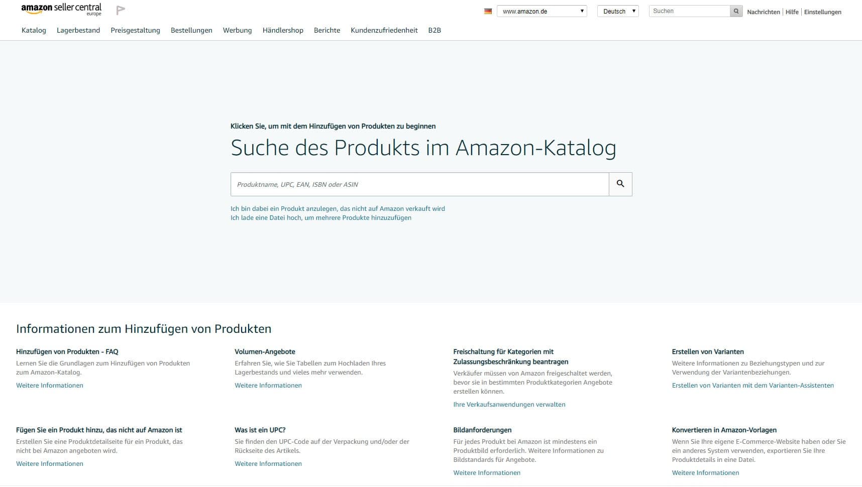
Task: Click the Einstellungen link
Action: pos(822,12)
